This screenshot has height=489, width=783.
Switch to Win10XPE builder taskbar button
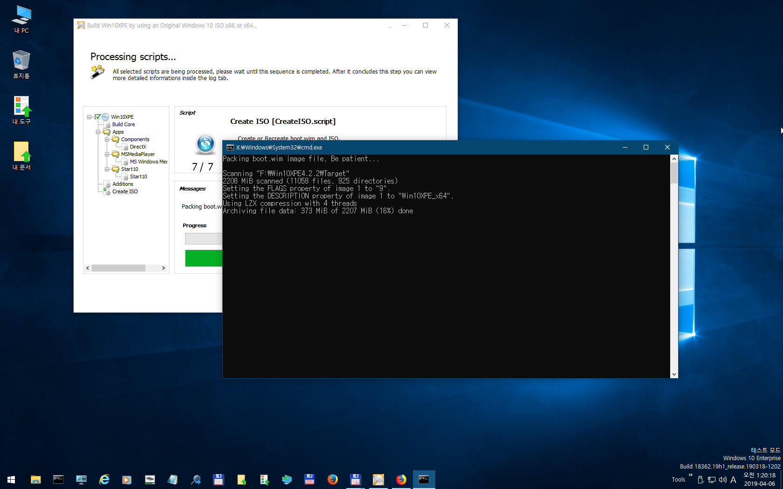click(x=378, y=480)
